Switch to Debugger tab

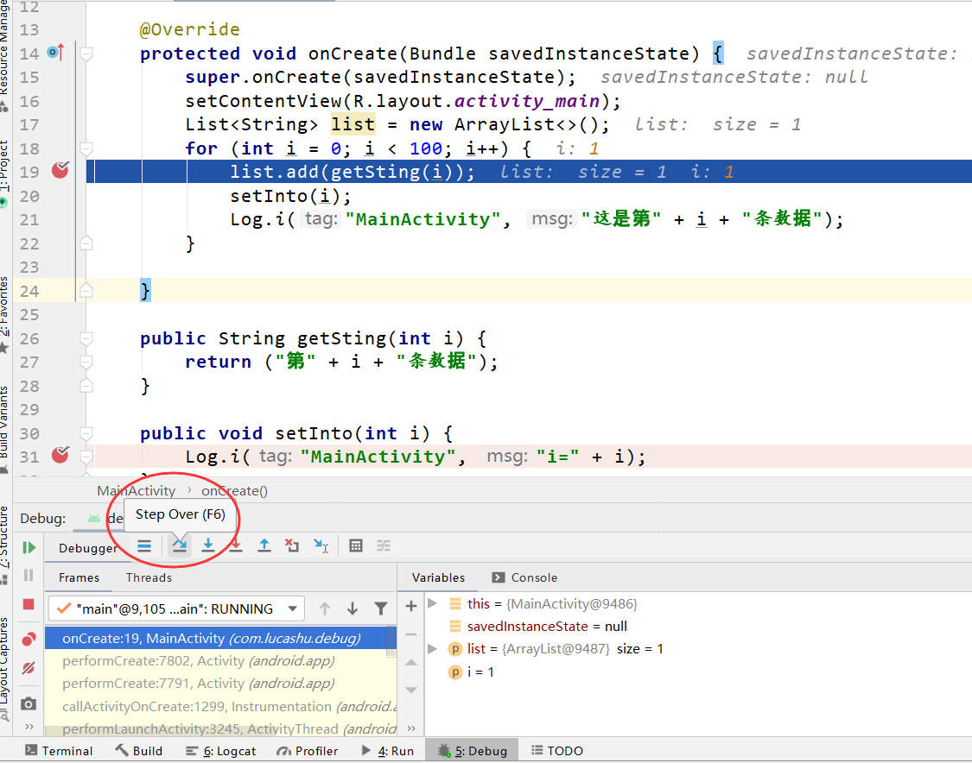point(88,547)
